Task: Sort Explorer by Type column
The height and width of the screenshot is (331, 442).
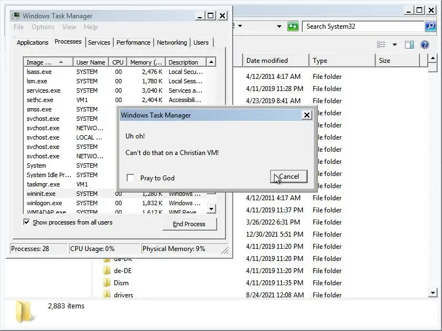Action: 342,61
